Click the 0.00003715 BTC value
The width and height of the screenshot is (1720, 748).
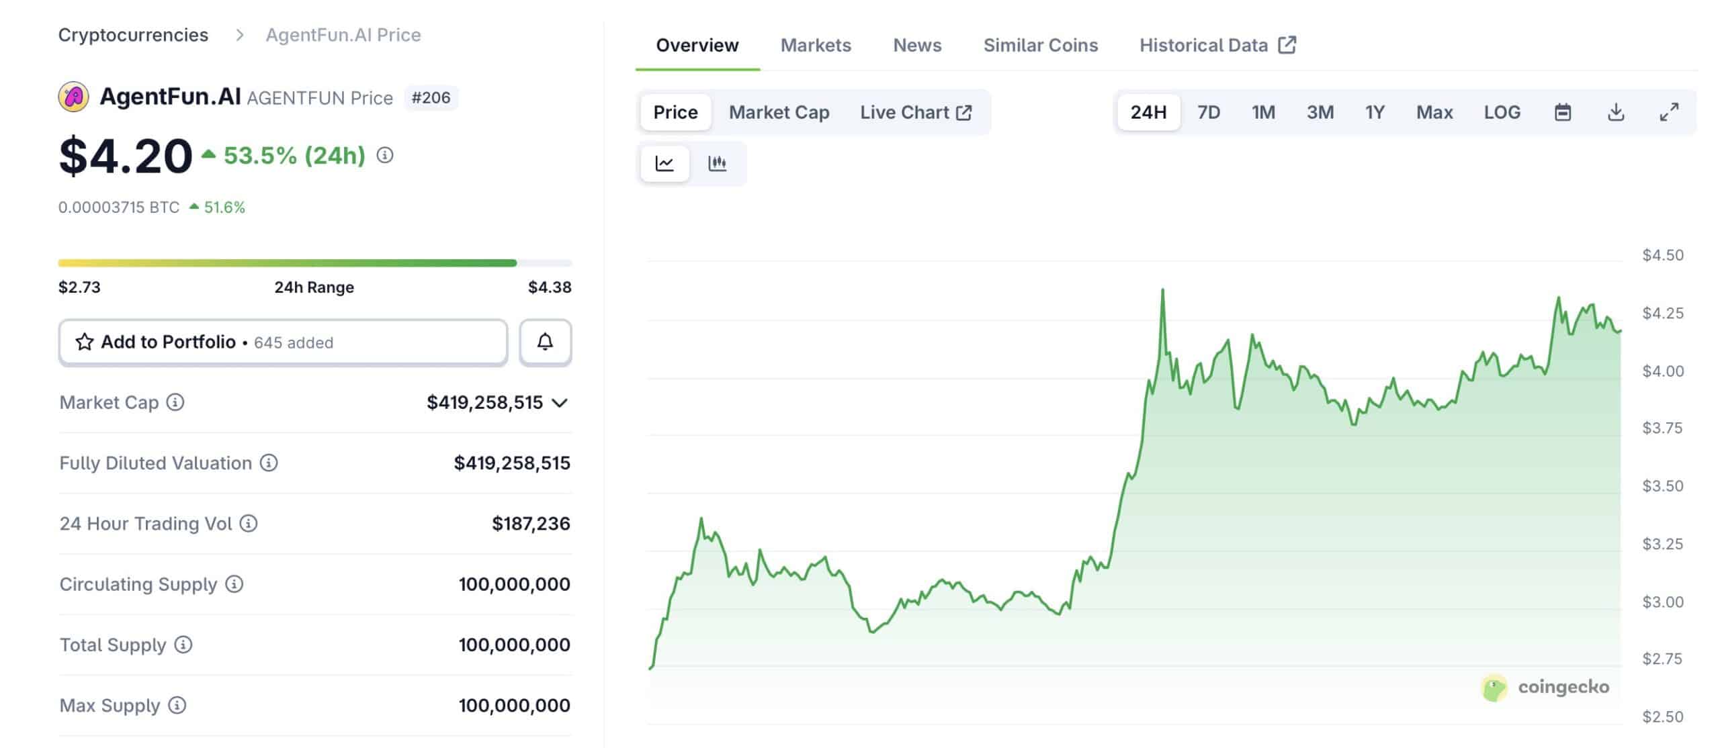pyautogui.click(x=119, y=207)
